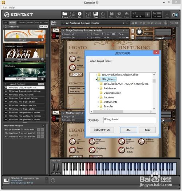This screenshot has height=191, width=182.
Task: Open the File menu
Action: click(5, 8)
